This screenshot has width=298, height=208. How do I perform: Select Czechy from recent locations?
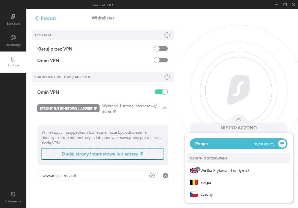click(239, 194)
